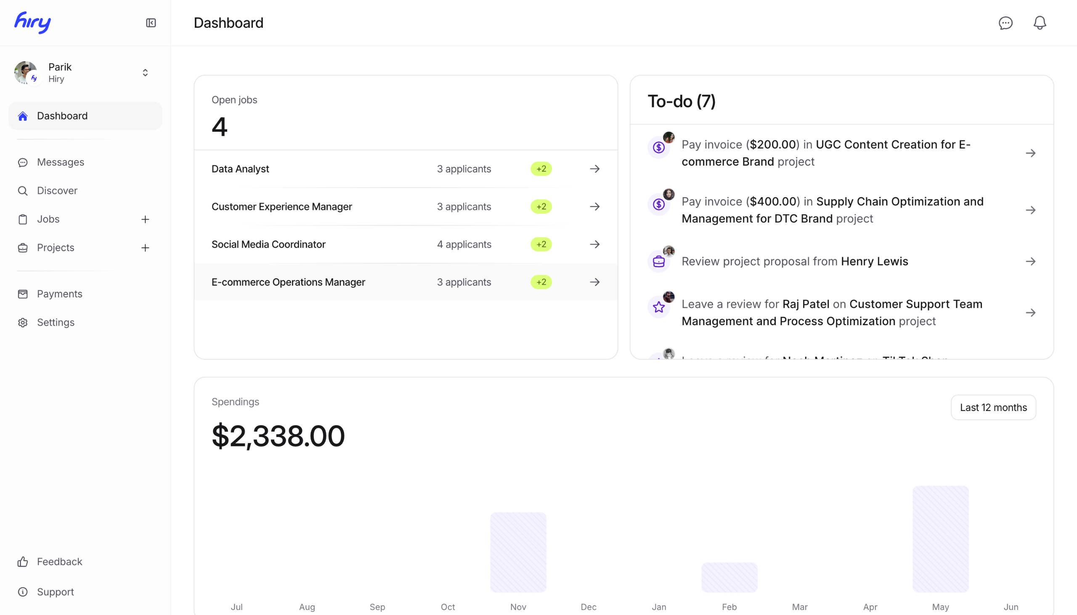
Task: Open Support link at sidebar bottom
Action: click(x=56, y=591)
